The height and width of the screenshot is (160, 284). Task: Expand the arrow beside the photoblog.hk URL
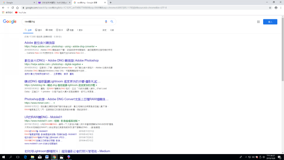click(97, 85)
